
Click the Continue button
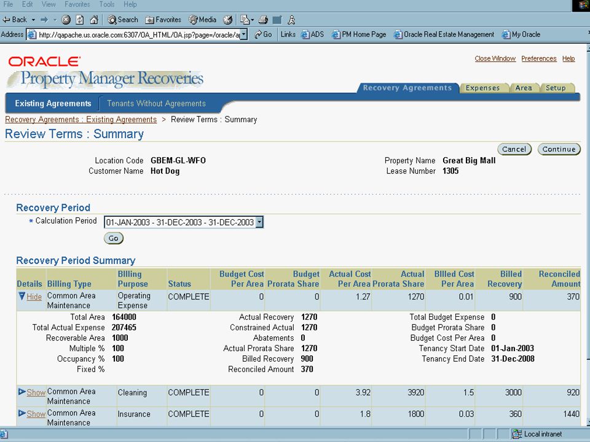tap(559, 149)
